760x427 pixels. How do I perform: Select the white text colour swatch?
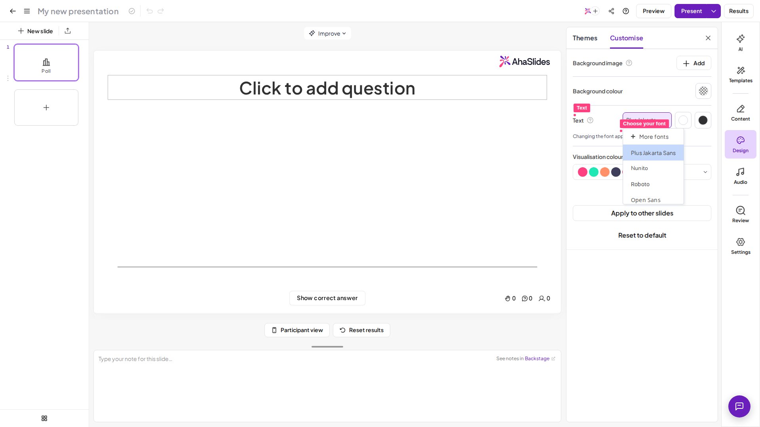click(x=683, y=120)
